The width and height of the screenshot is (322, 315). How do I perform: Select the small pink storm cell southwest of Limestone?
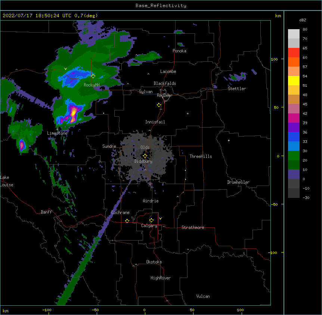click(22, 145)
